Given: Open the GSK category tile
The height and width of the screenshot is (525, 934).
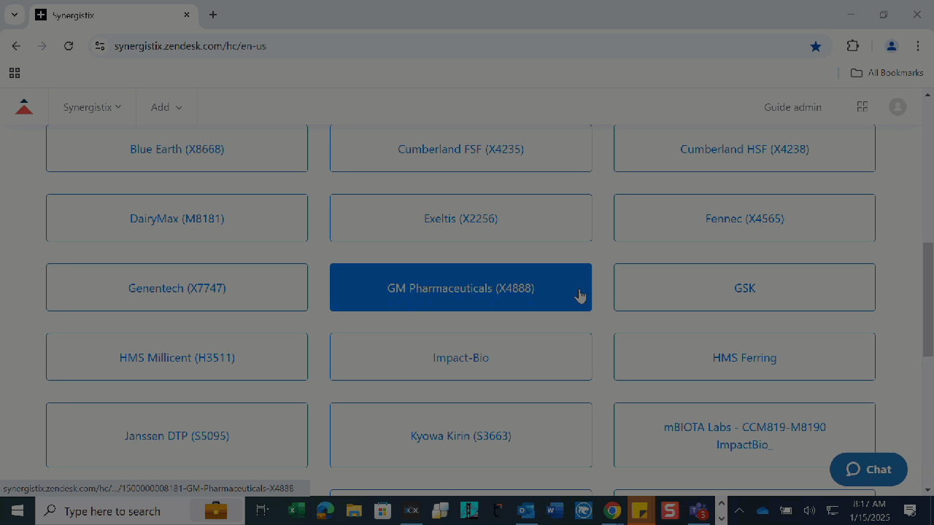Looking at the screenshot, I should coord(744,287).
